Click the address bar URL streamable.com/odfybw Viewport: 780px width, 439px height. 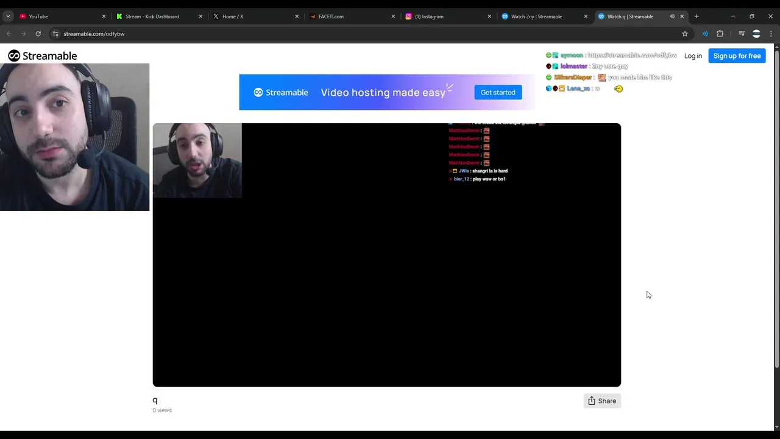point(94,34)
